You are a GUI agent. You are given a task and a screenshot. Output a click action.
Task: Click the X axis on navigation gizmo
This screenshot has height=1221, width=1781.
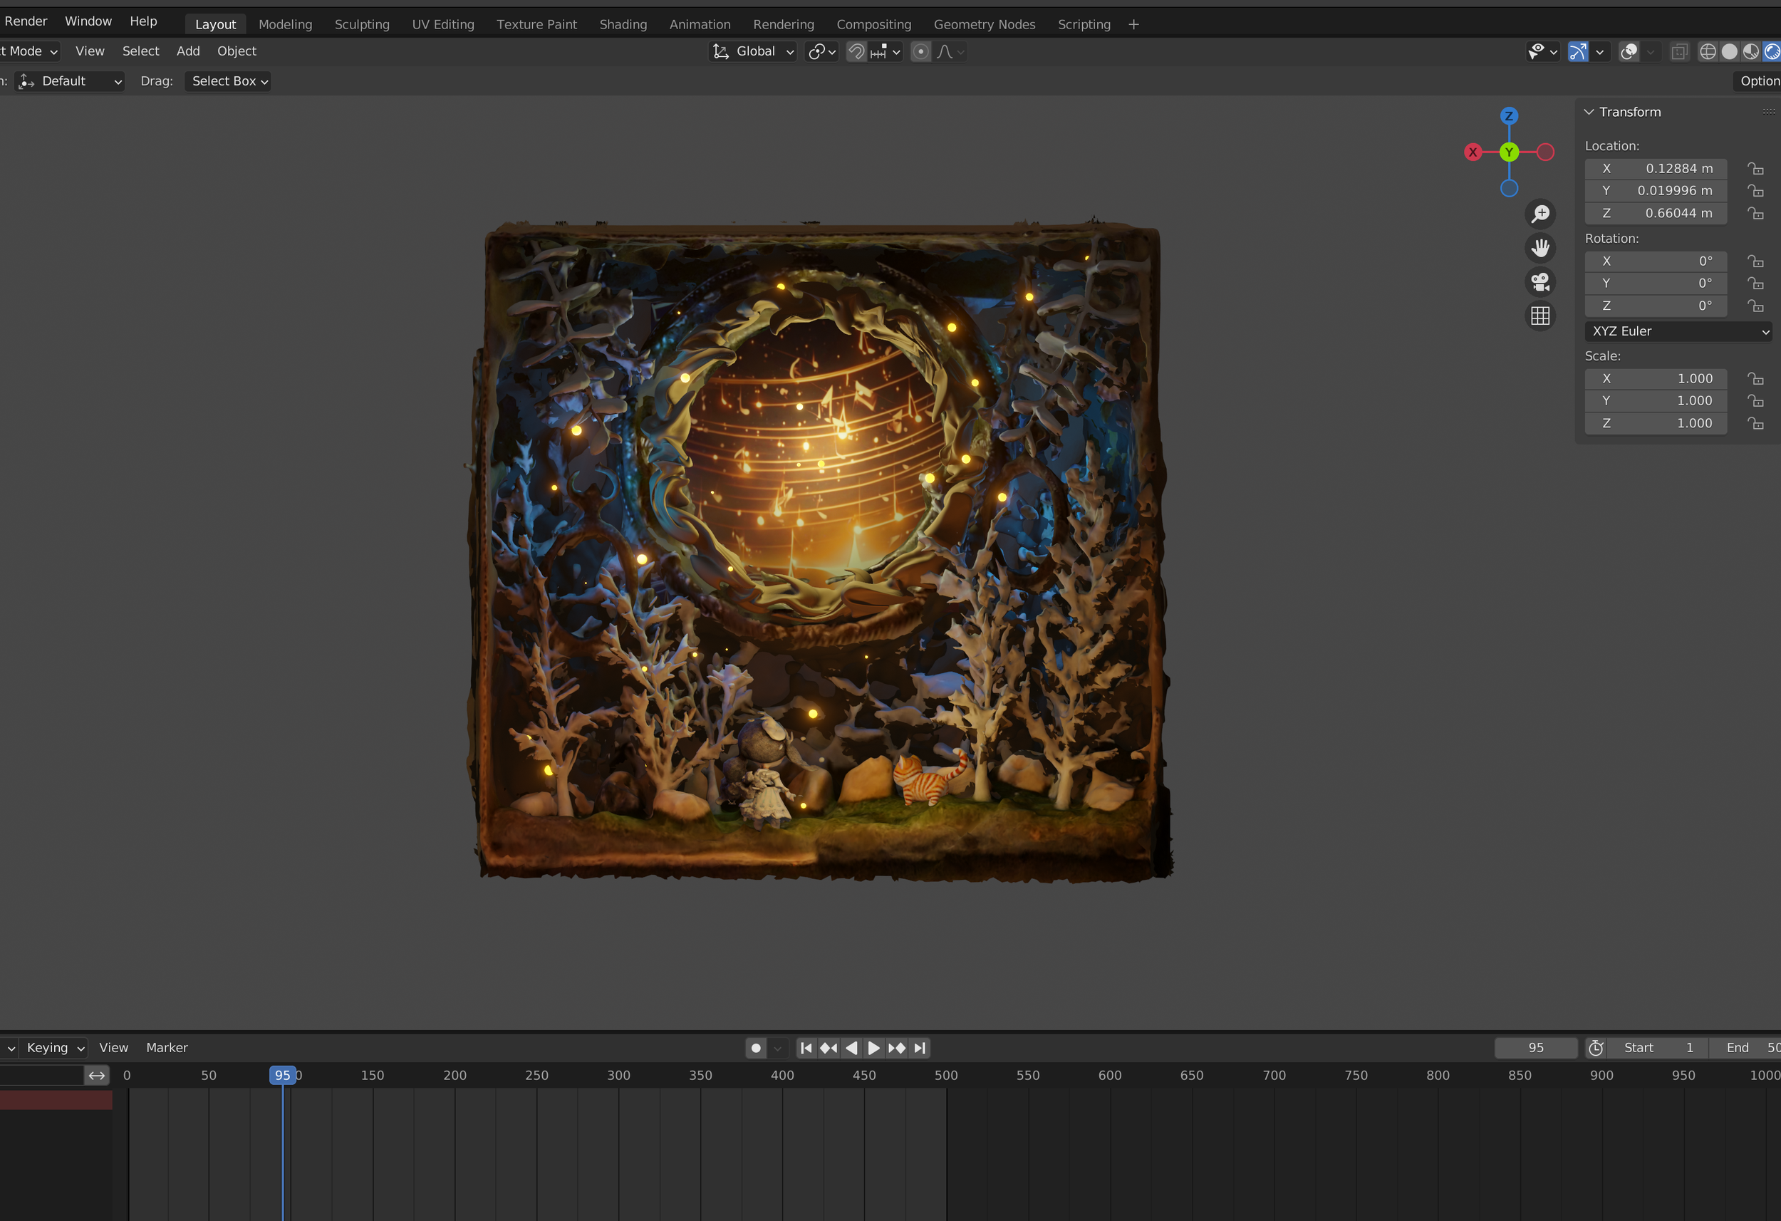tap(1473, 152)
